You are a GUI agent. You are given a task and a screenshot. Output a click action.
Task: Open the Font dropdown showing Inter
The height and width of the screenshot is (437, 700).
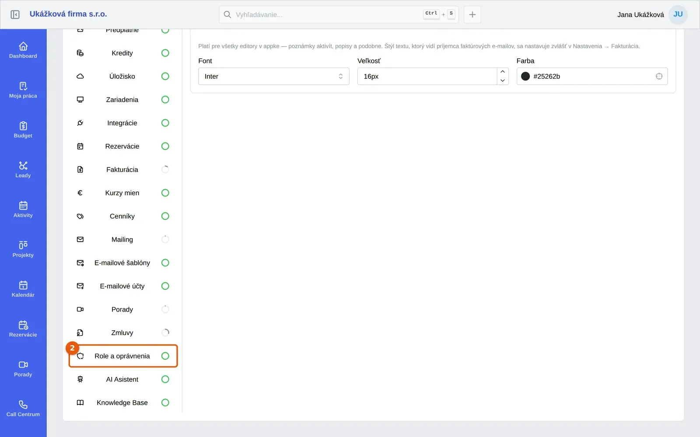coord(274,76)
